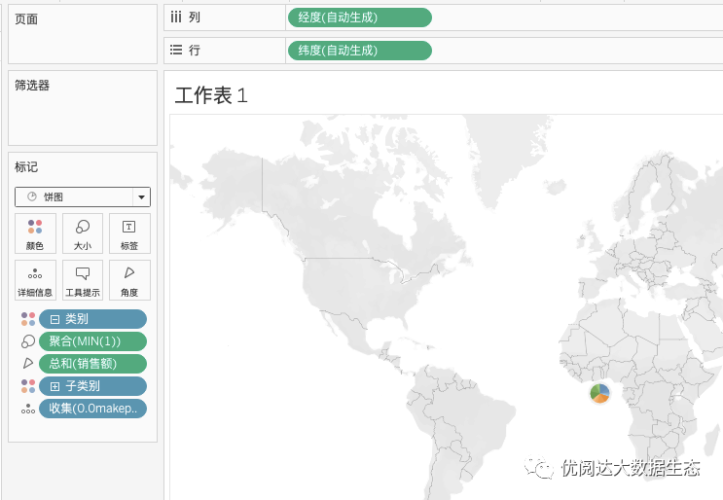The height and width of the screenshot is (500, 723).
Task: Click the 工作表 1 sheet title
Action: [211, 96]
